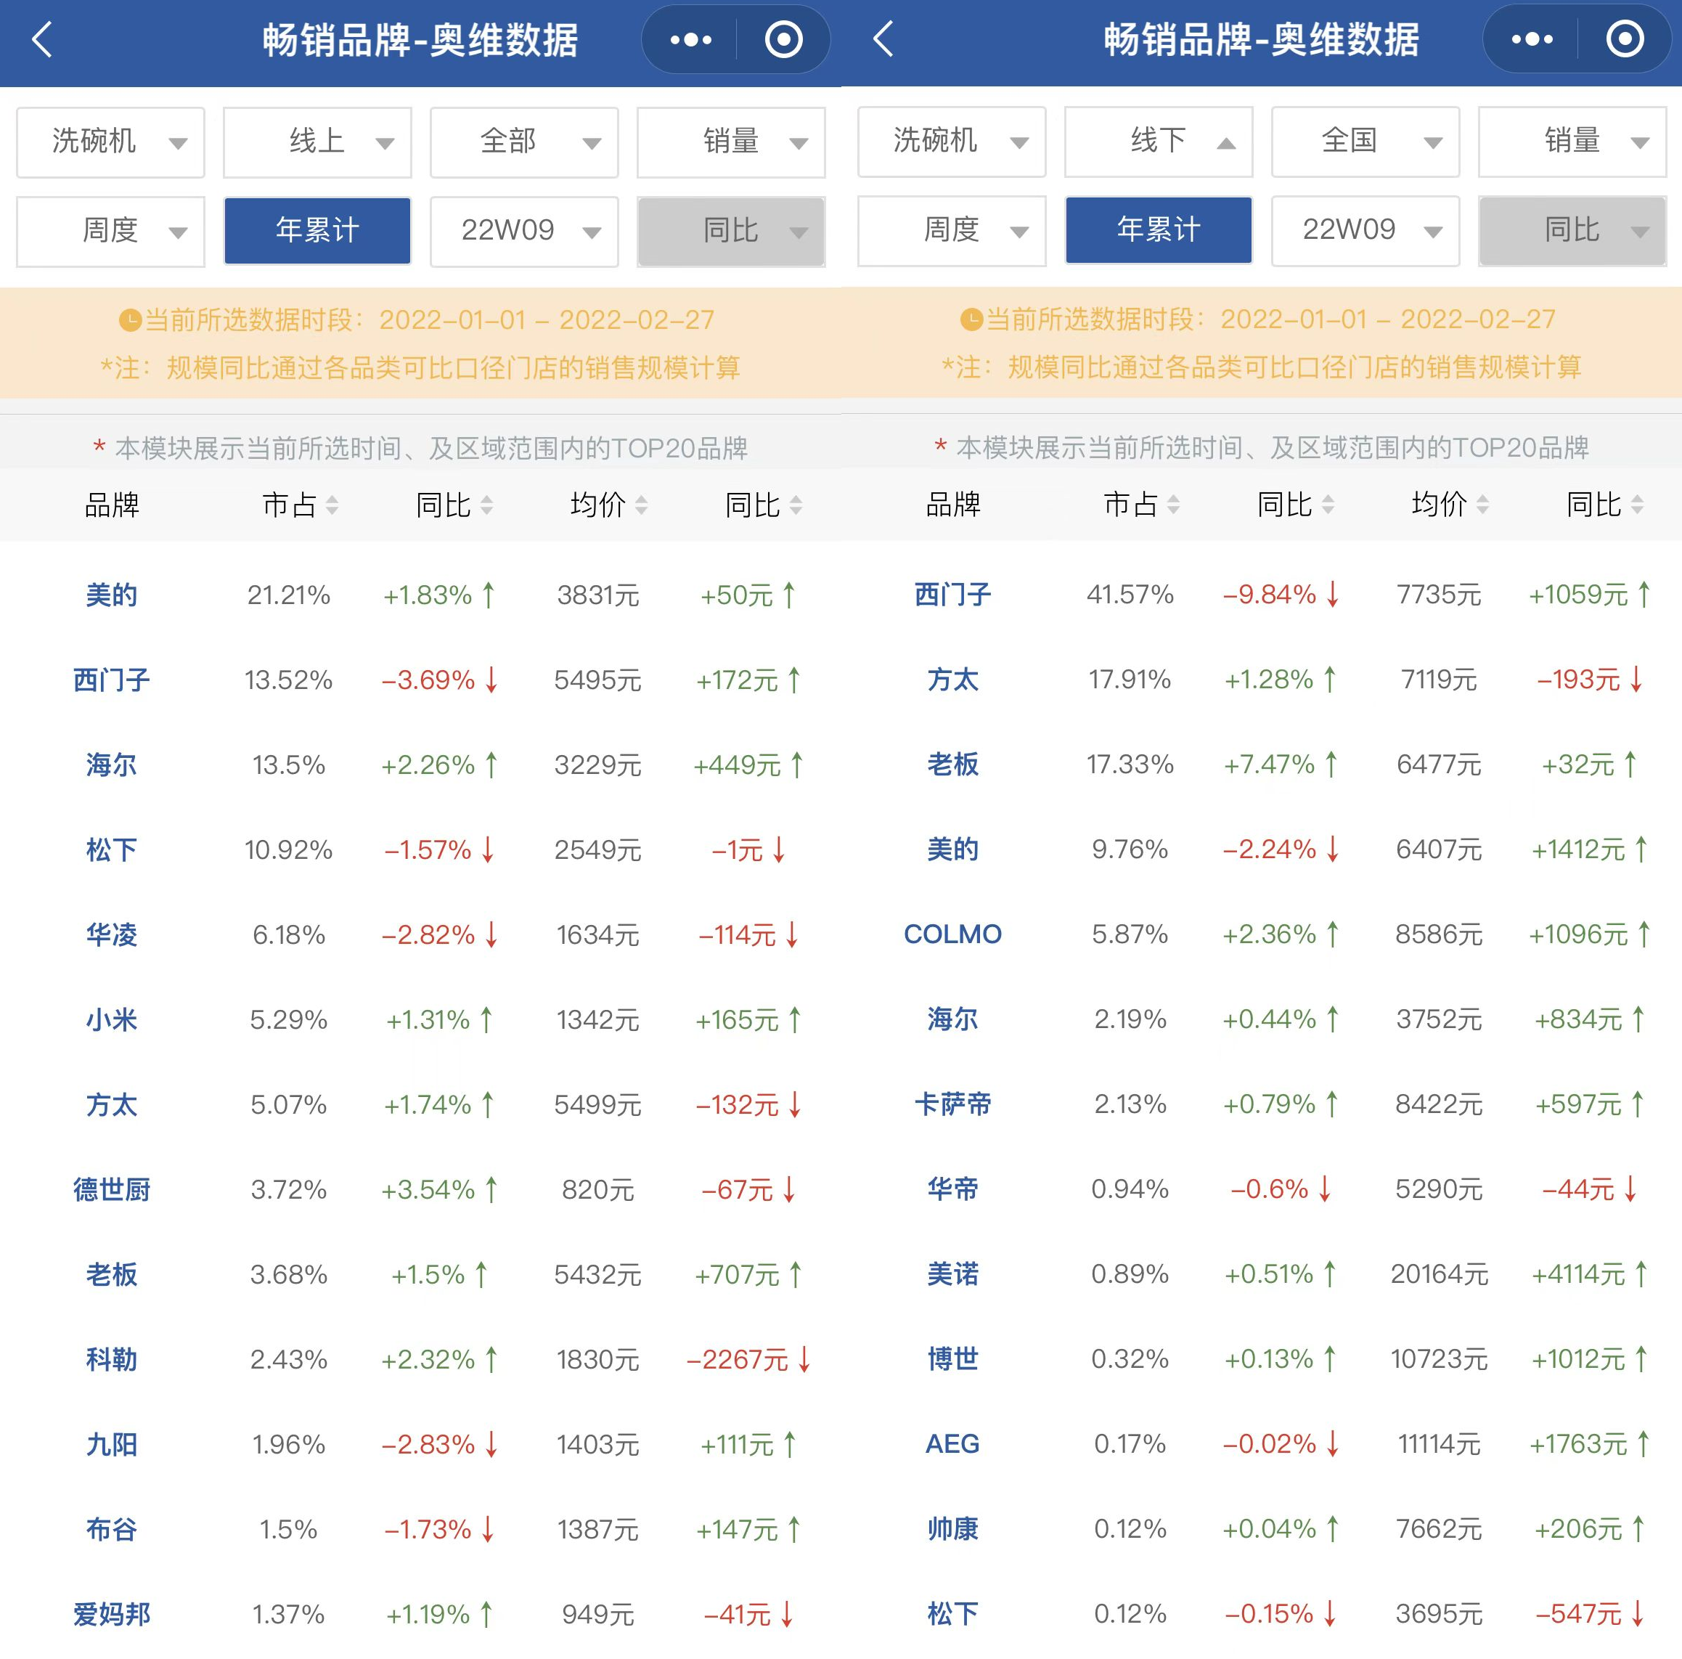Sort left table by price 同比

764,504
